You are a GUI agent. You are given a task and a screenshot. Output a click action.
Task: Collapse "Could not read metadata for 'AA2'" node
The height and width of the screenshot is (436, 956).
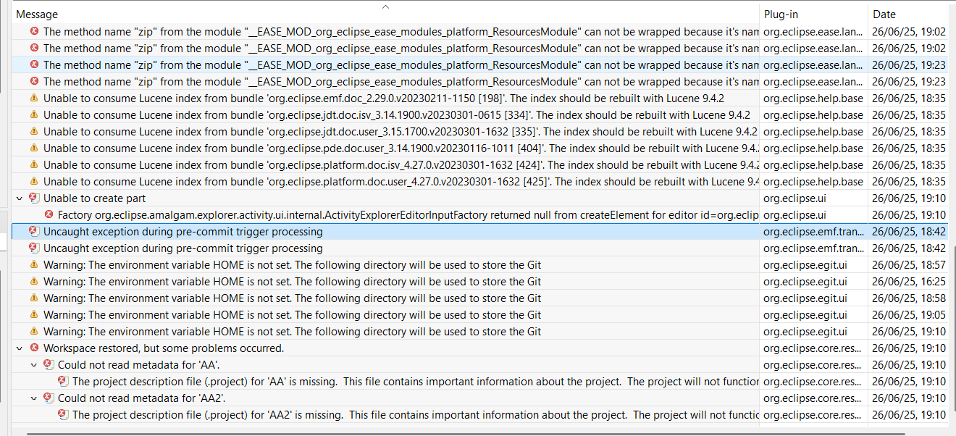click(x=34, y=398)
